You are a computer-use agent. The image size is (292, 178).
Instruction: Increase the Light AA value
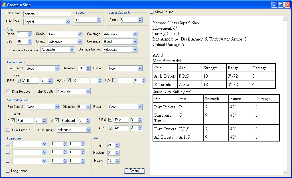pos(117,144)
